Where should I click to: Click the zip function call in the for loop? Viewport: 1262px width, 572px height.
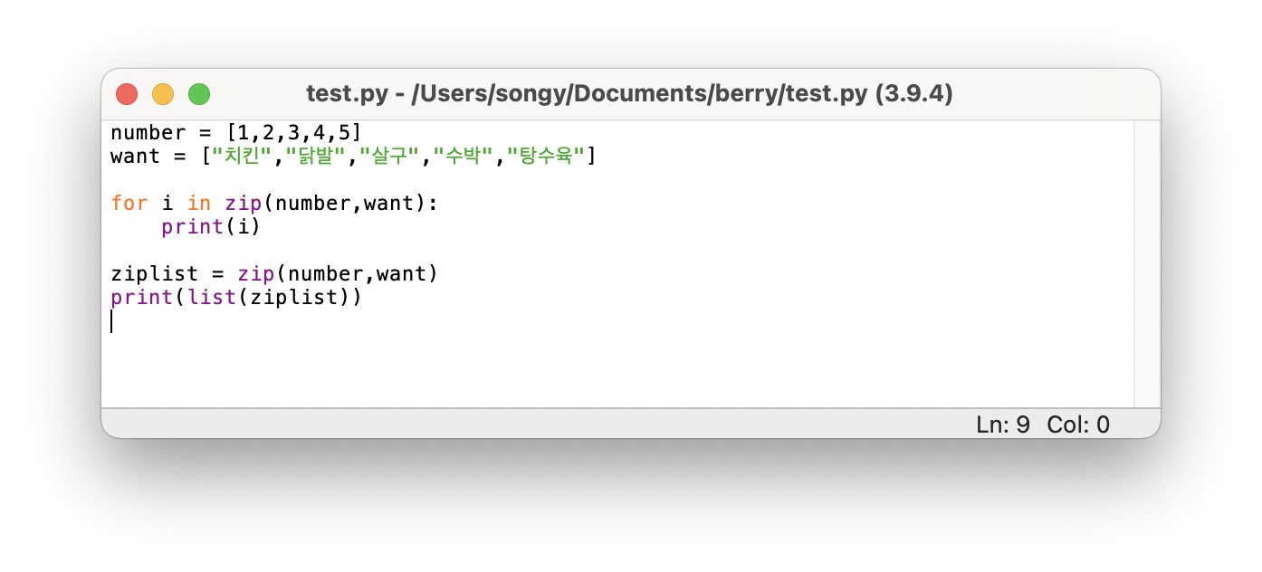click(243, 203)
